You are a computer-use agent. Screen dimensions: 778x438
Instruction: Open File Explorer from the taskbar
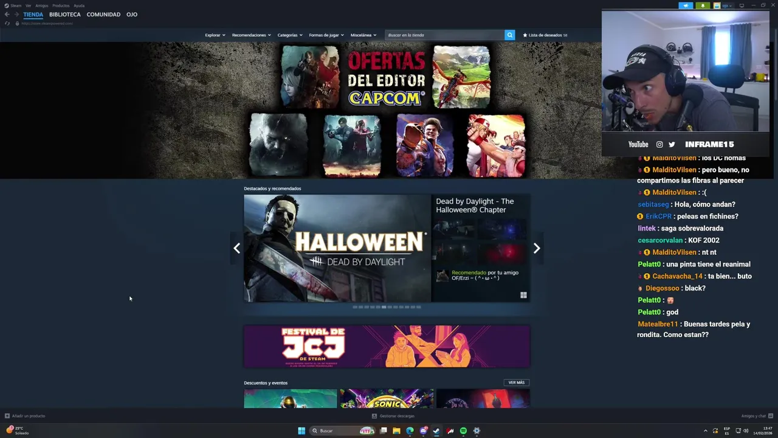pyautogui.click(x=396, y=431)
